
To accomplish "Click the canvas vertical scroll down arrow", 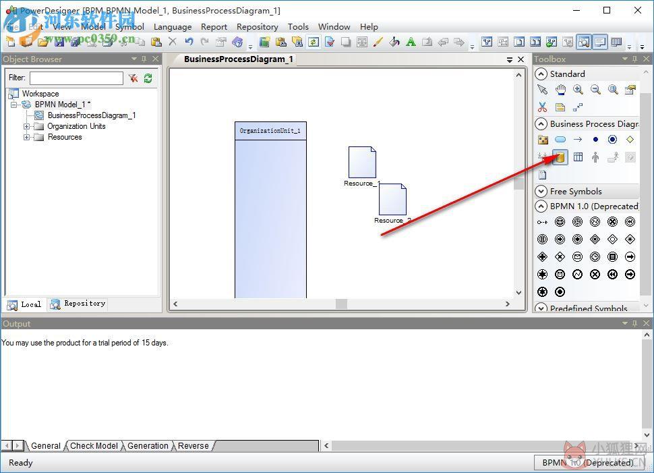I will point(518,293).
